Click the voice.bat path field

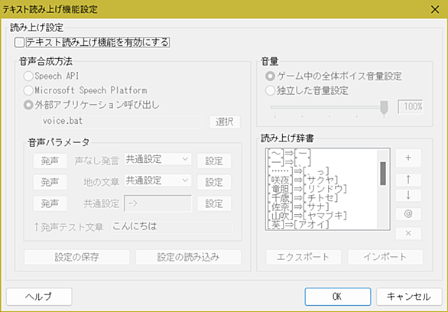(x=122, y=122)
